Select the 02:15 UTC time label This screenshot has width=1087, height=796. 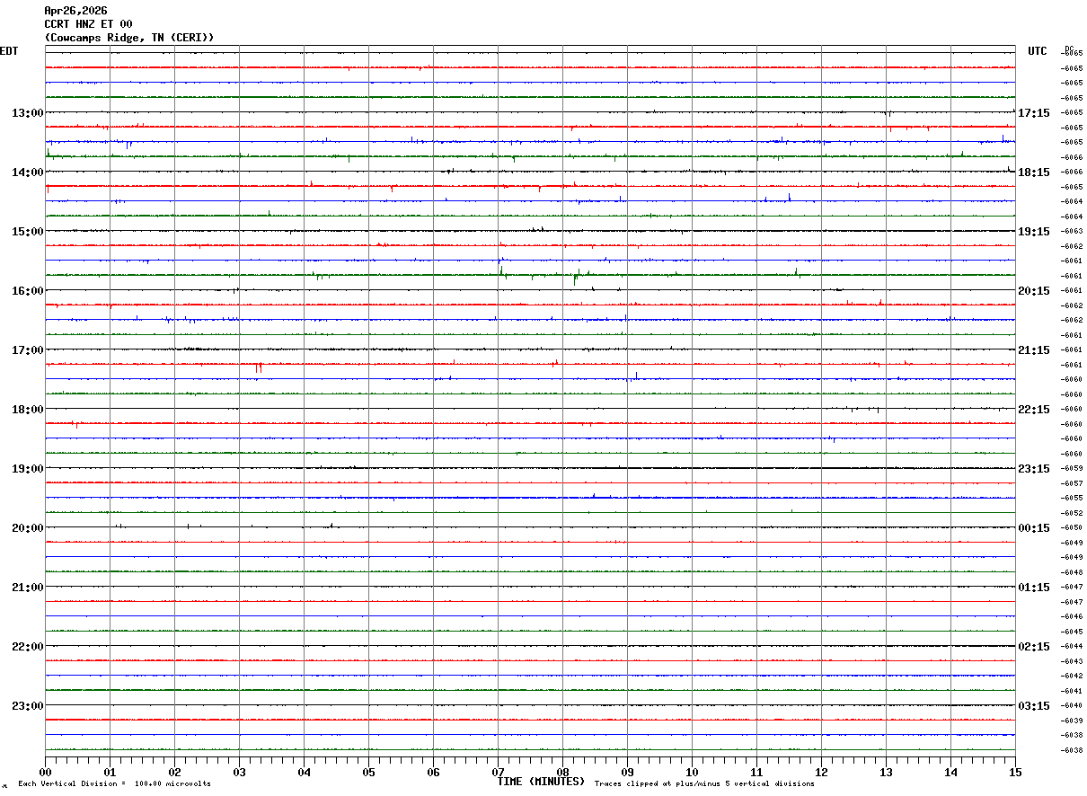point(1034,646)
